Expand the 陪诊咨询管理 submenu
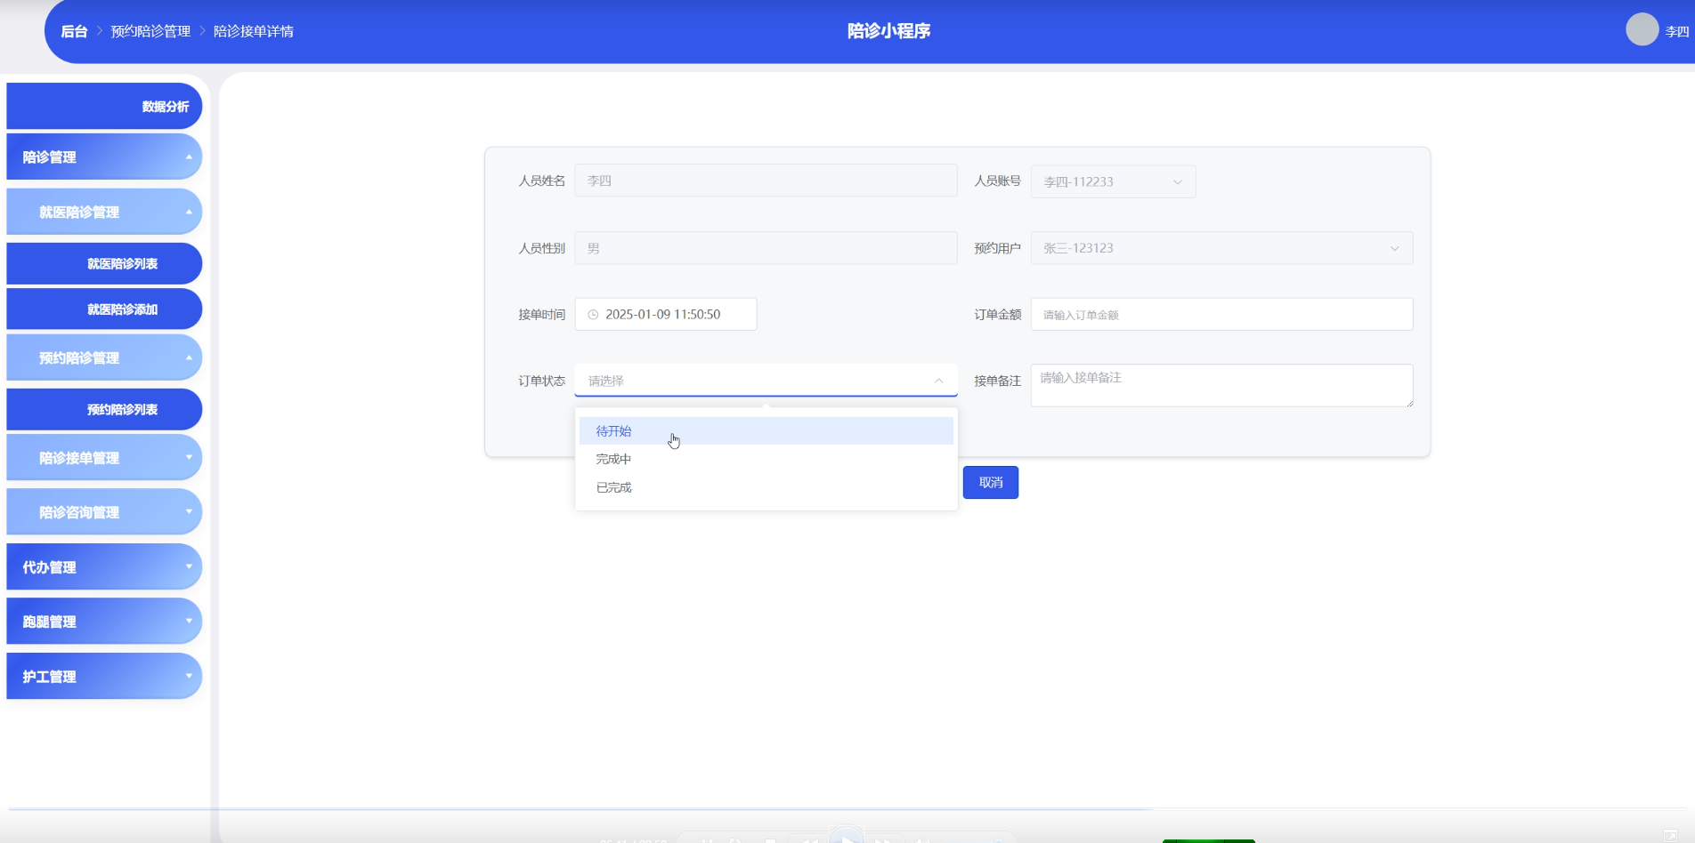This screenshot has width=1695, height=843. [x=104, y=512]
